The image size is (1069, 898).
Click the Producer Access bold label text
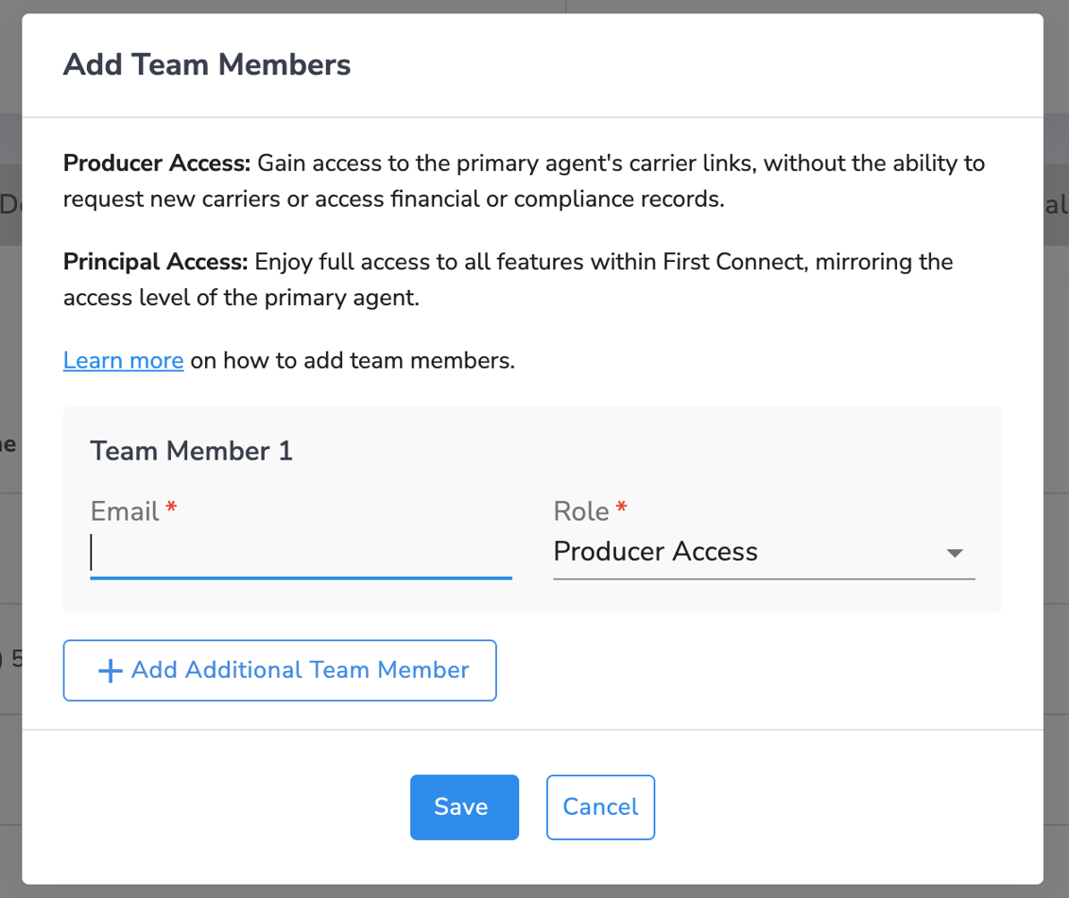(156, 163)
